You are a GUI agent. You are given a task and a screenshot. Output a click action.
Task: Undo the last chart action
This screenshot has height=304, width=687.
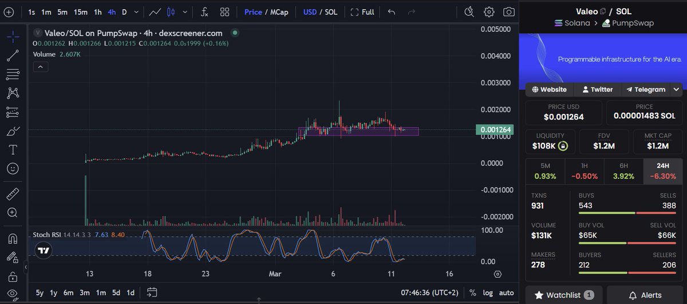392,12
